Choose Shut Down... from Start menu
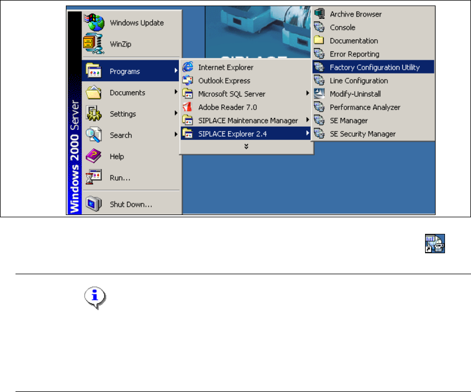Image resolution: width=471 pixels, height=392 pixels. [132, 204]
